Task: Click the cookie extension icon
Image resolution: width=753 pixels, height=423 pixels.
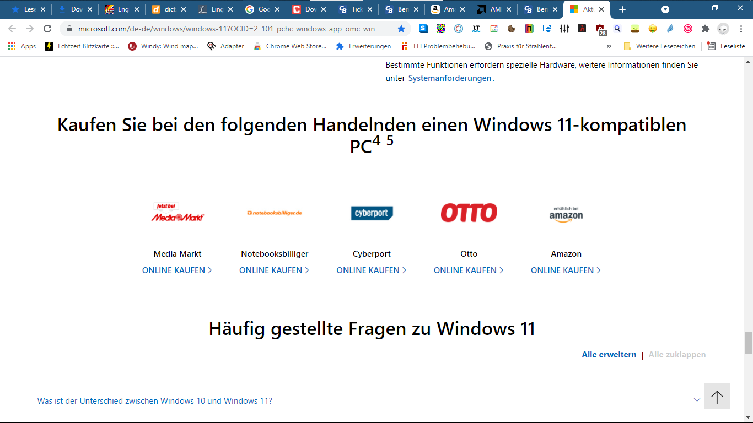Action: [x=511, y=29]
